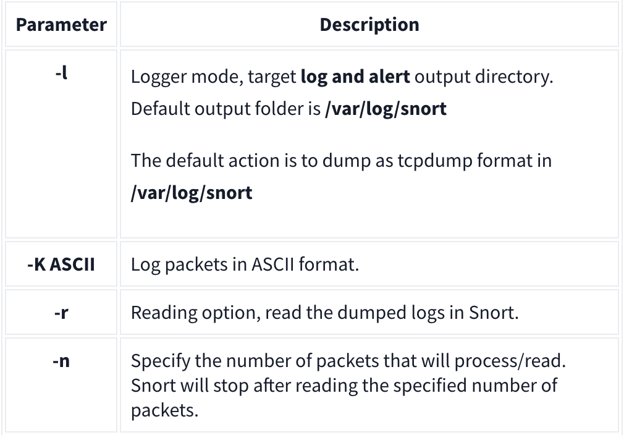Click the bold 'log and alert' text
Image resolution: width=624 pixels, height=435 pixels.
(x=355, y=77)
